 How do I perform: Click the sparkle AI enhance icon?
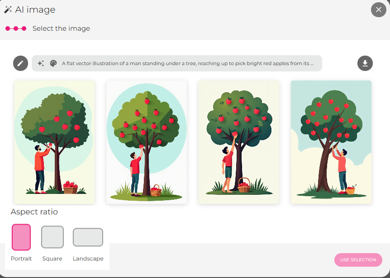point(41,63)
